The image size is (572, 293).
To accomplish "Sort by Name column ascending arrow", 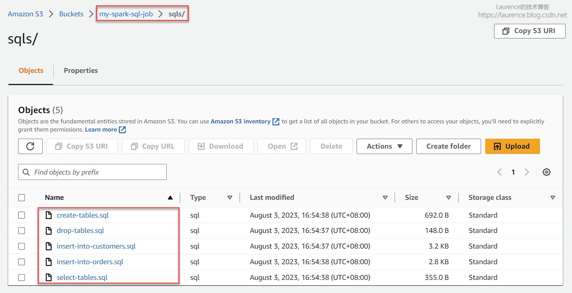I will pyautogui.click(x=170, y=198).
